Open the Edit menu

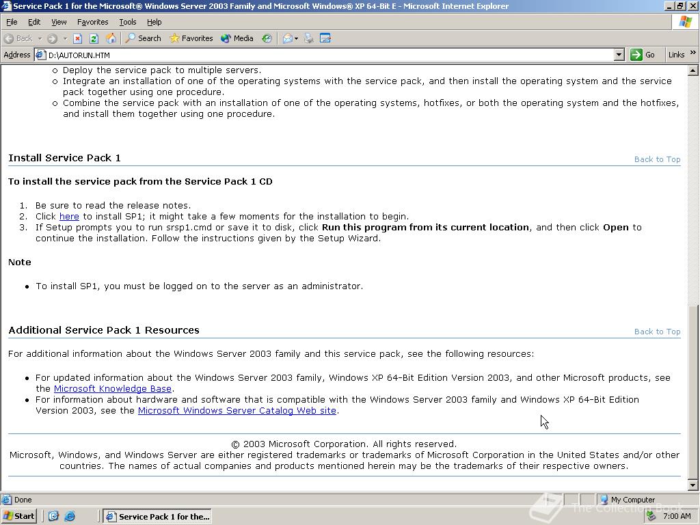[34, 22]
